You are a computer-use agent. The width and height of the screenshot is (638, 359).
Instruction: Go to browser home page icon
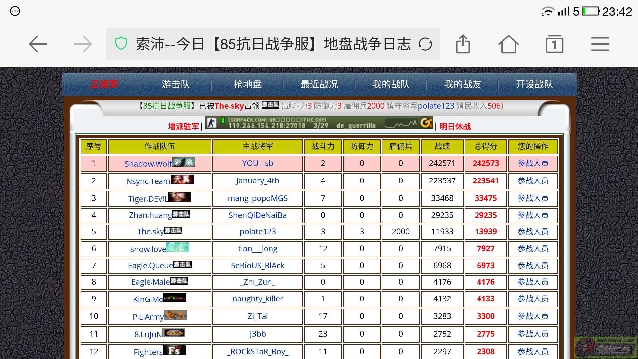508,44
